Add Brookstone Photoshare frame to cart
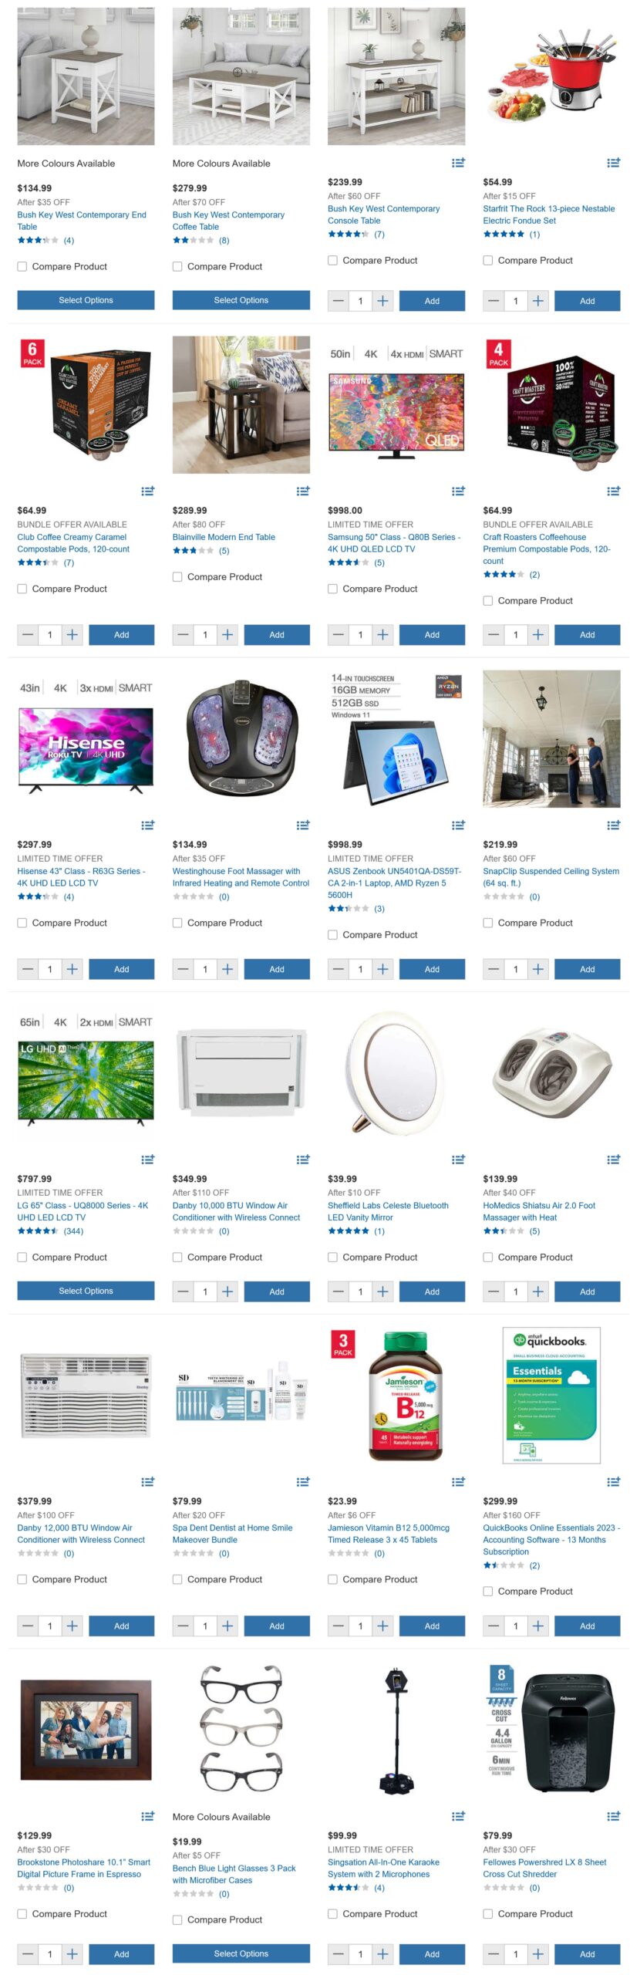630x1975 pixels. (x=122, y=1953)
